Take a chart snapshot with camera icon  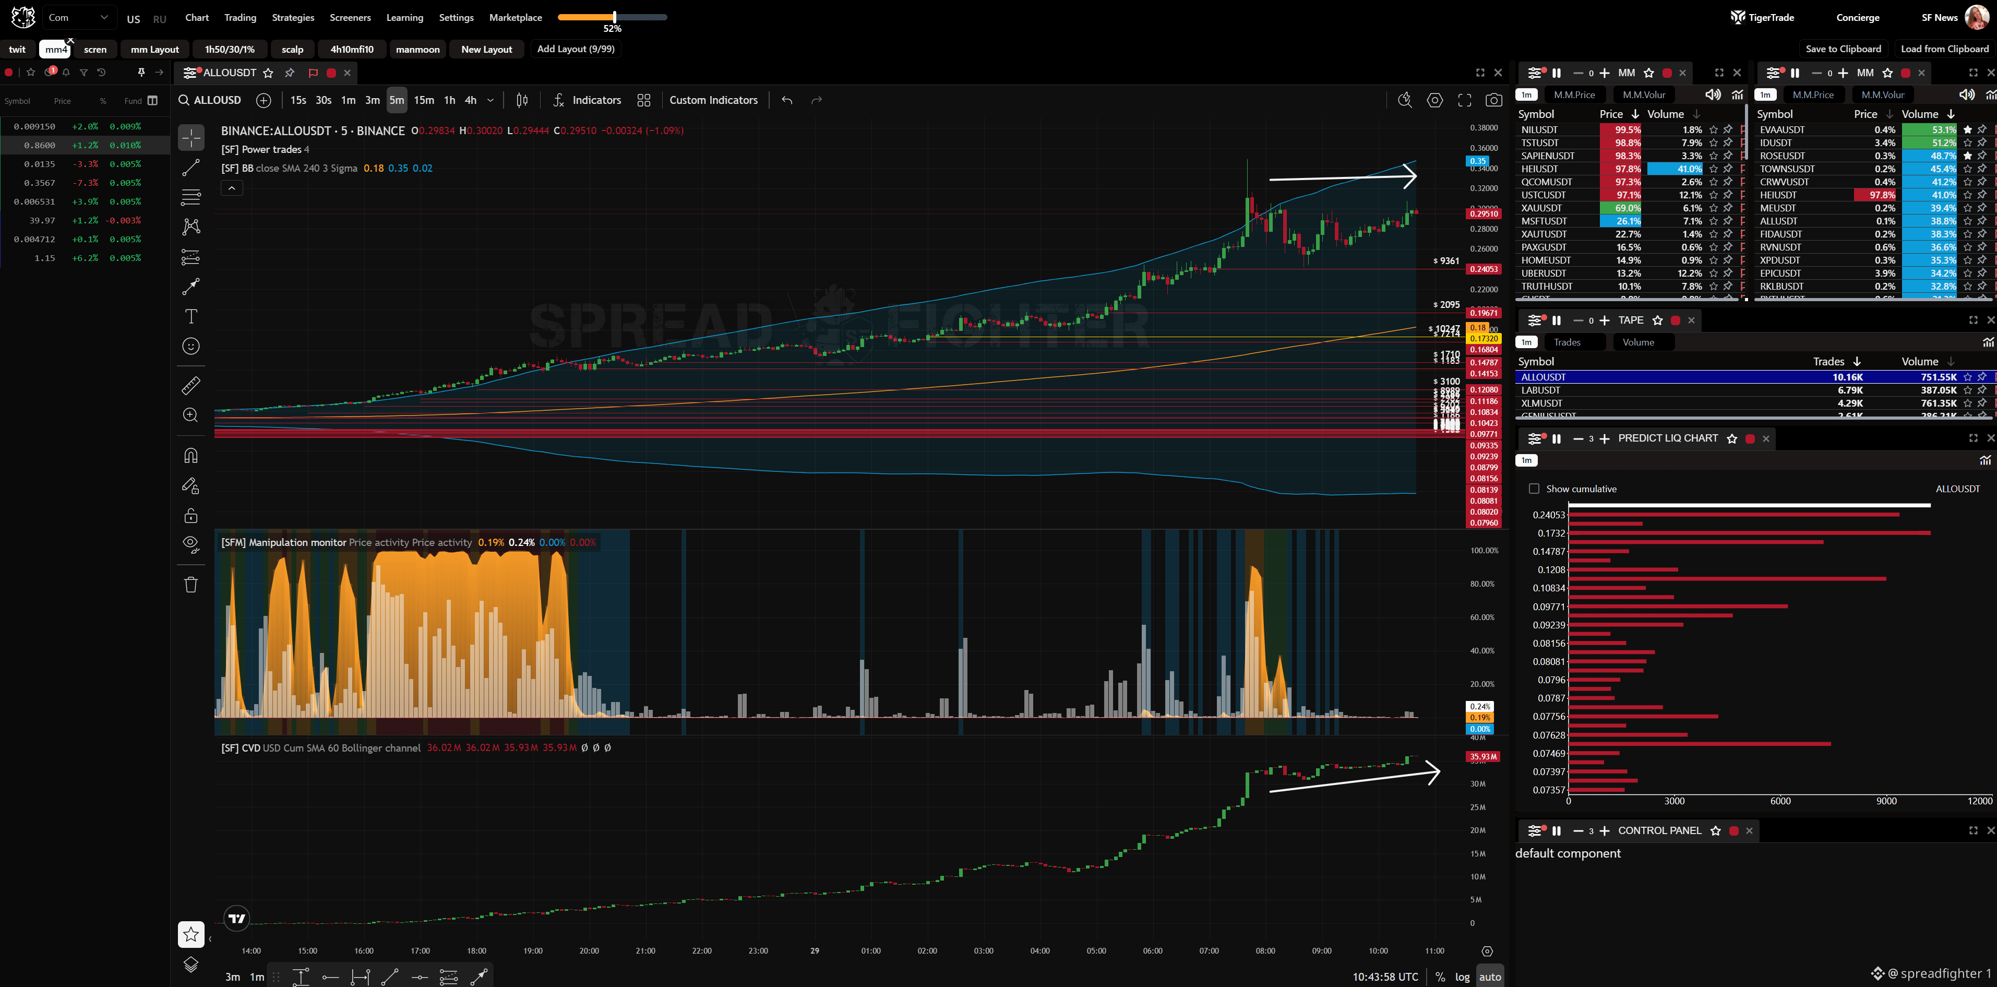click(1493, 100)
